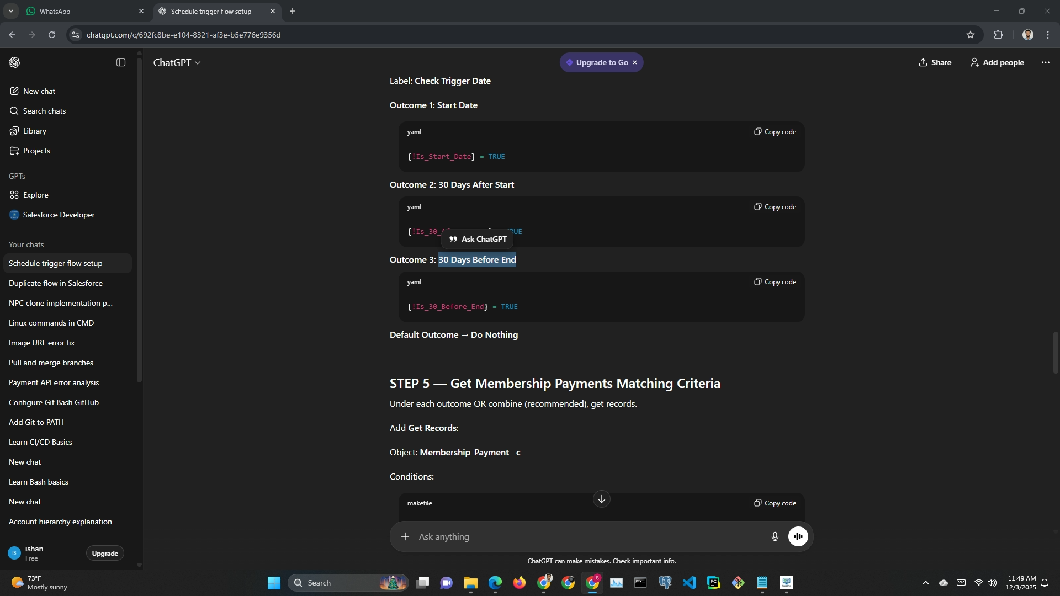Viewport: 1060px width, 596px height.
Task: Show hidden system tray icons
Action: coord(925,583)
